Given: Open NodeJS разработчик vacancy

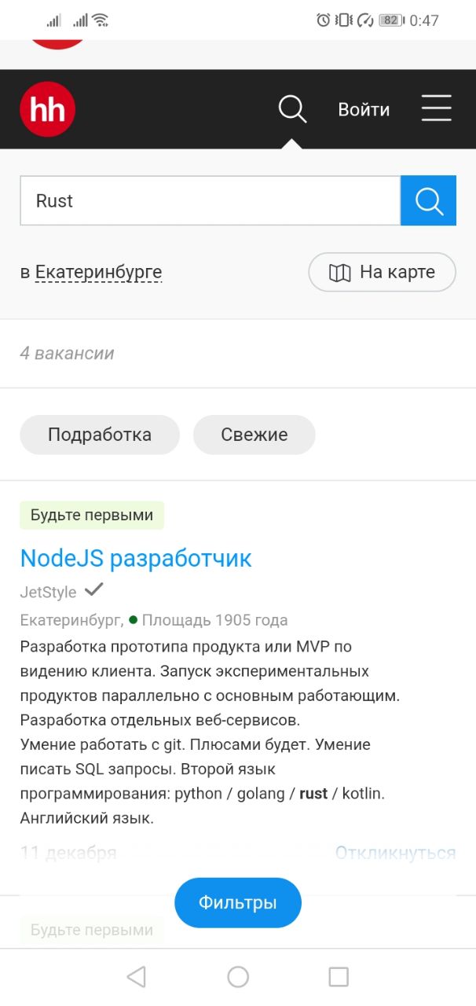Looking at the screenshot, I should tap(136, 558).
